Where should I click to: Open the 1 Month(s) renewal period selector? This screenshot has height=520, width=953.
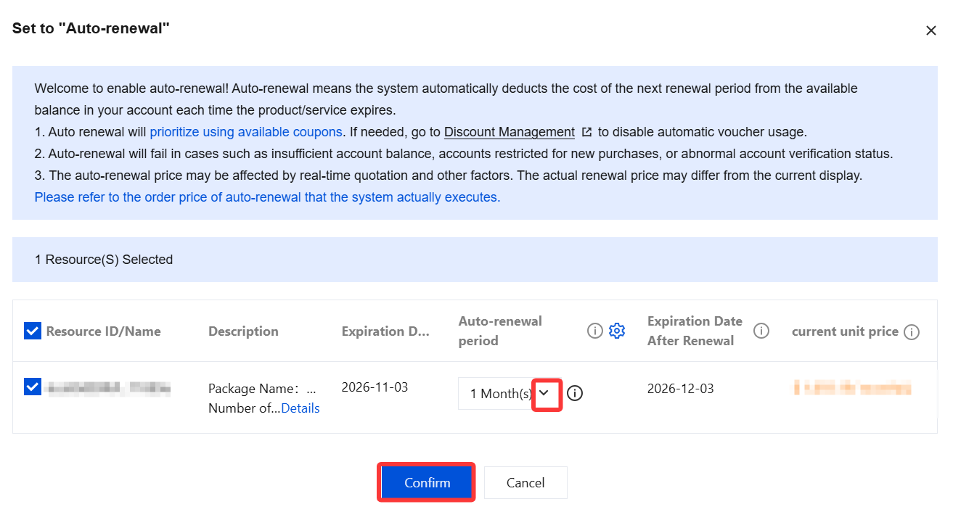pyautogui.click(x=510, y=393)
